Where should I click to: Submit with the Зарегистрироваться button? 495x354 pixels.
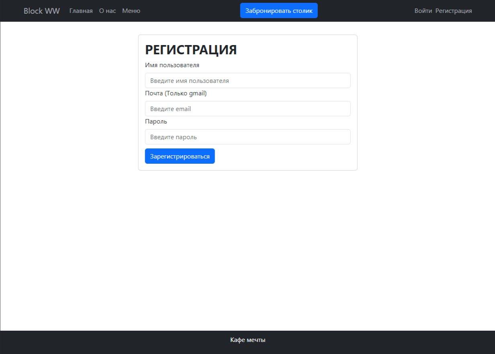pyautogui.click(x=180, y=156)
